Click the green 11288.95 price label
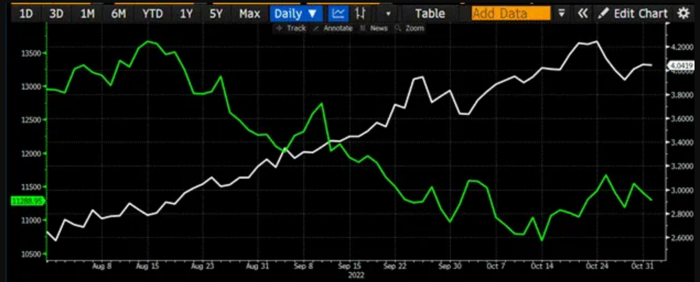This screenshot has width=700, height=282. [x=26, y=201]
